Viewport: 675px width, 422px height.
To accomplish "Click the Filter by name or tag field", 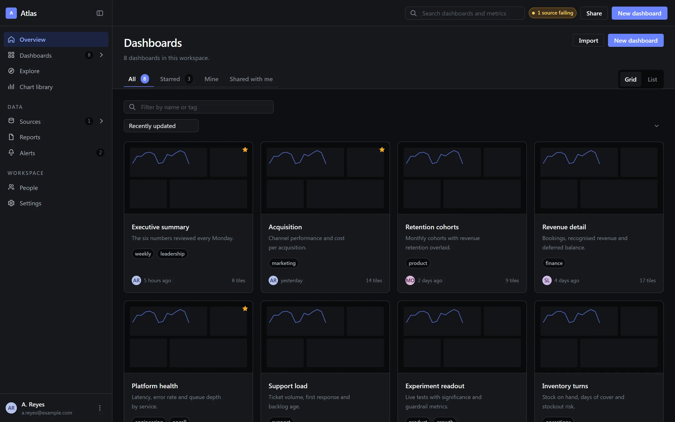I will coord(199,107).
